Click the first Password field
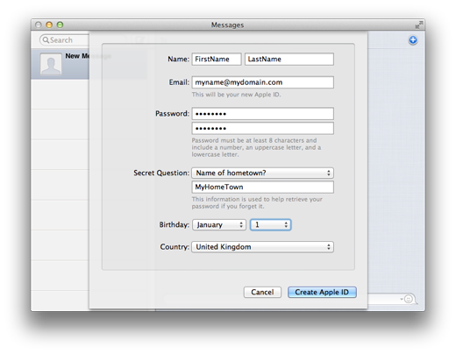The width and height of the screenshot is (456, 354). (x=262, y=114)
